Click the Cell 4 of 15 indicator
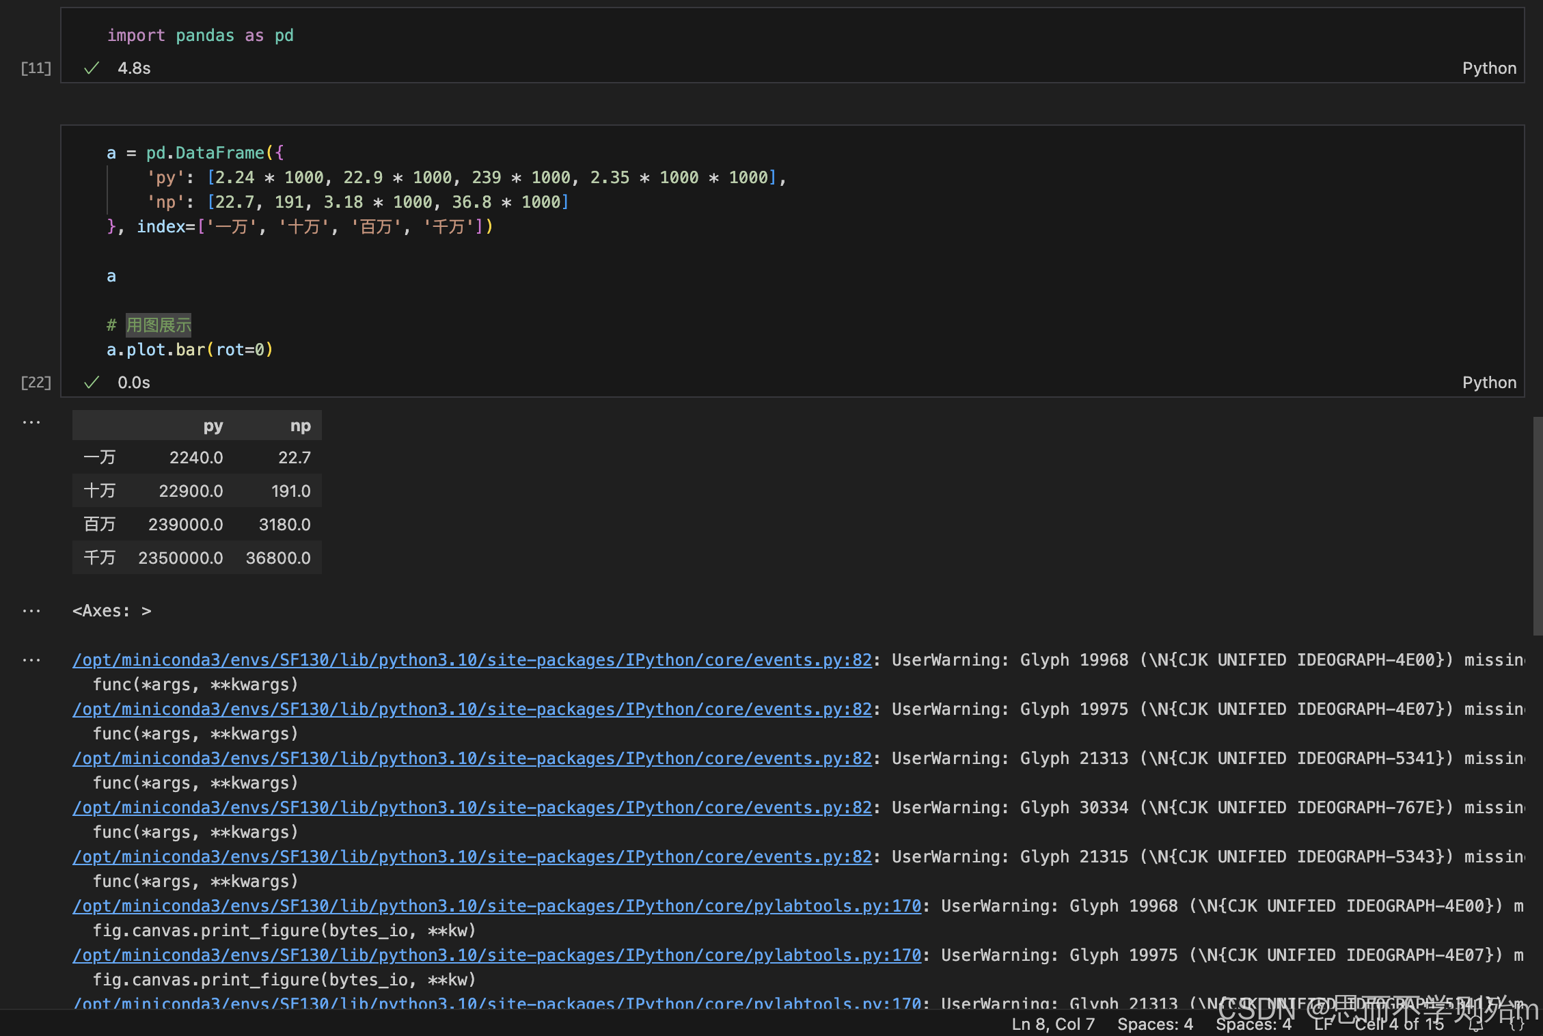 point(1399,1024)
